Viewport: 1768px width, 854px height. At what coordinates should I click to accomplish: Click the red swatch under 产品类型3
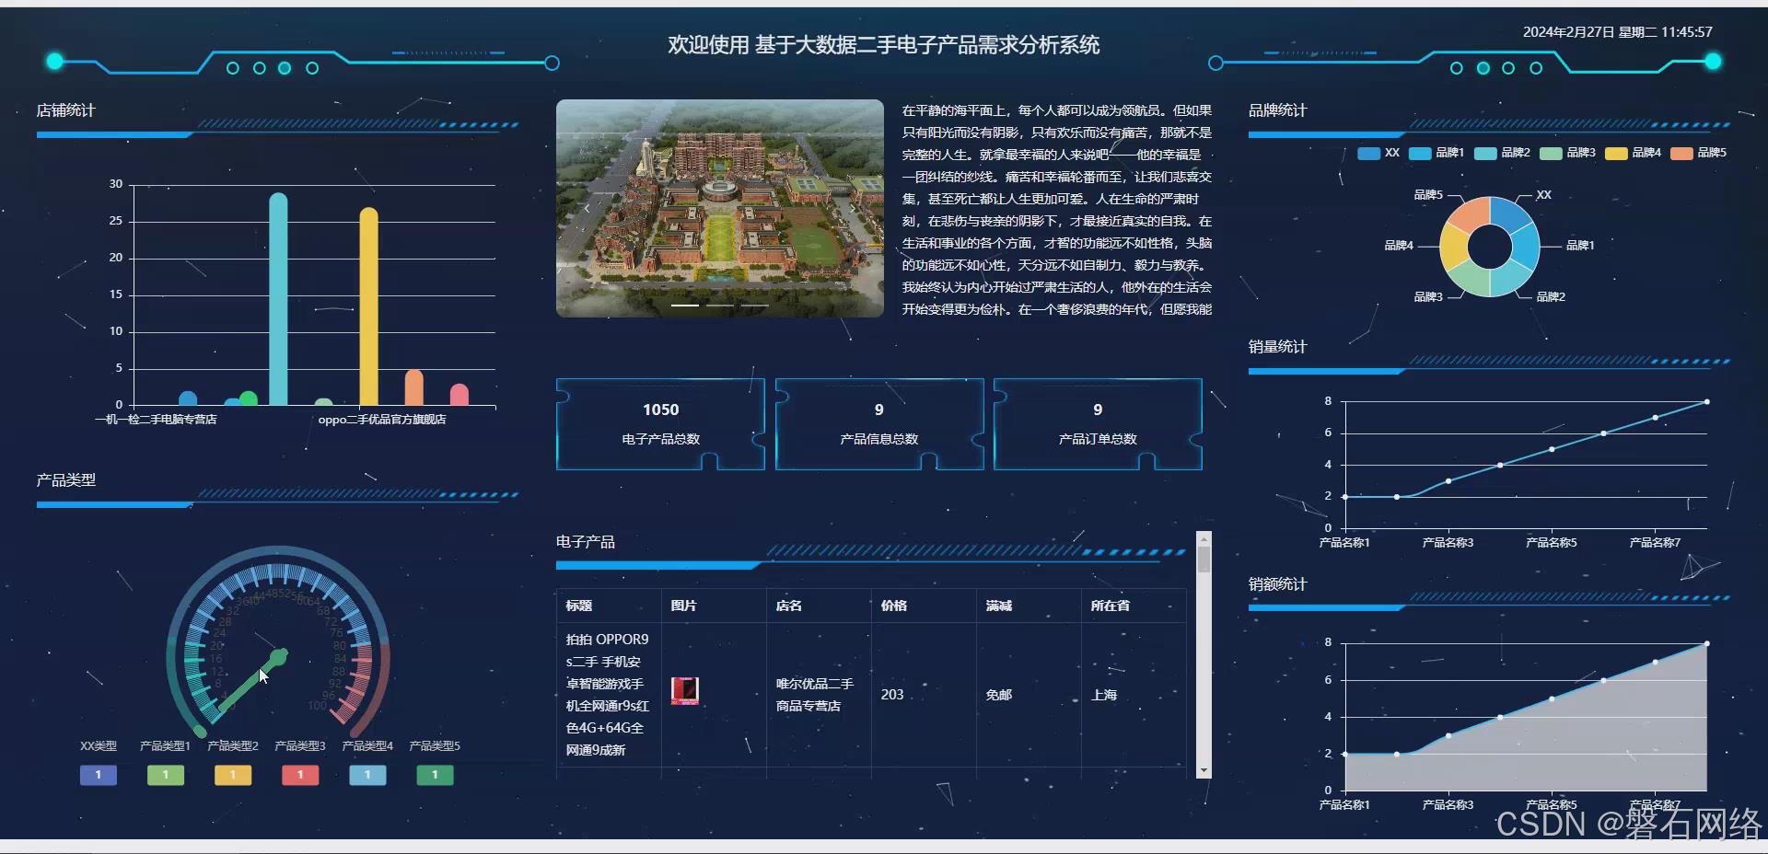pyautogui.click(x=299, y=775)
